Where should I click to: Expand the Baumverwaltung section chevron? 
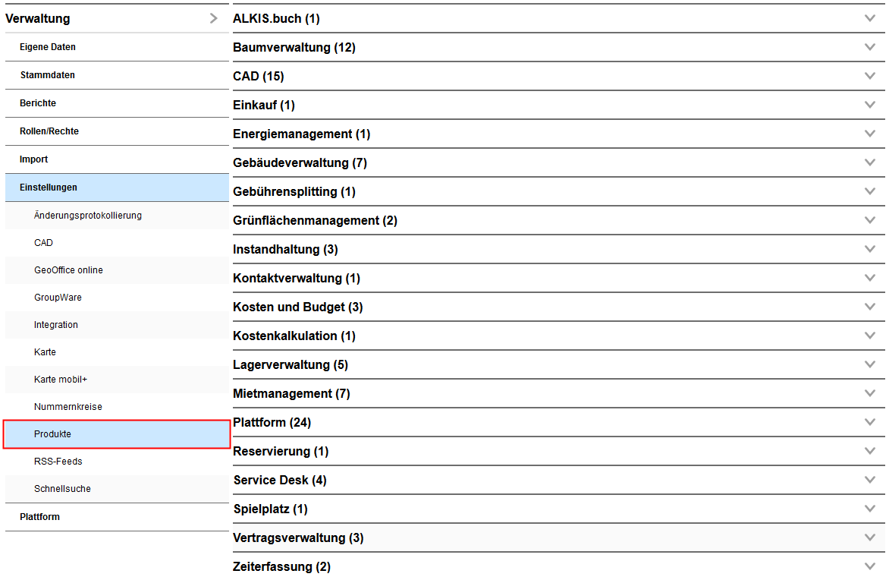(x=869, y=47)
